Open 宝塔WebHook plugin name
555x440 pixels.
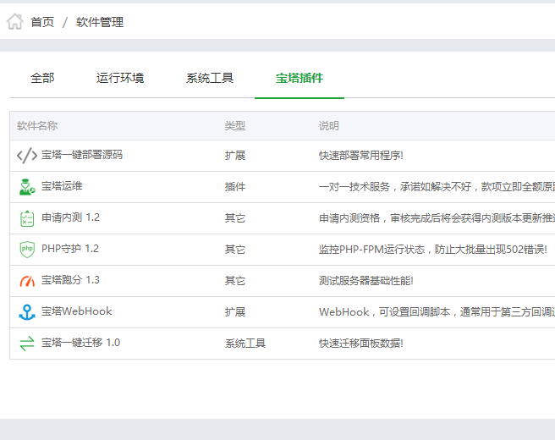click(x=76, y=311)
